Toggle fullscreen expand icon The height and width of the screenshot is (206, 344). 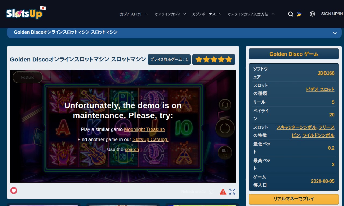click(x=232, y=192)
